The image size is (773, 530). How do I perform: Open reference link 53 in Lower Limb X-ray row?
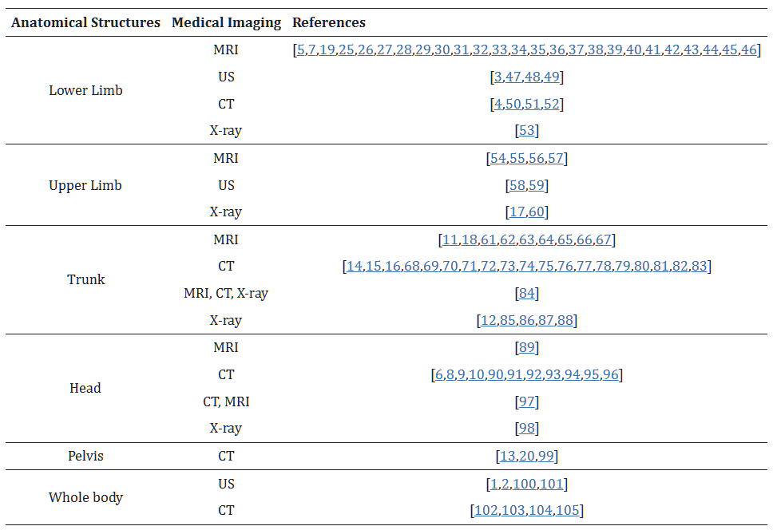click(x=527, y=131)
